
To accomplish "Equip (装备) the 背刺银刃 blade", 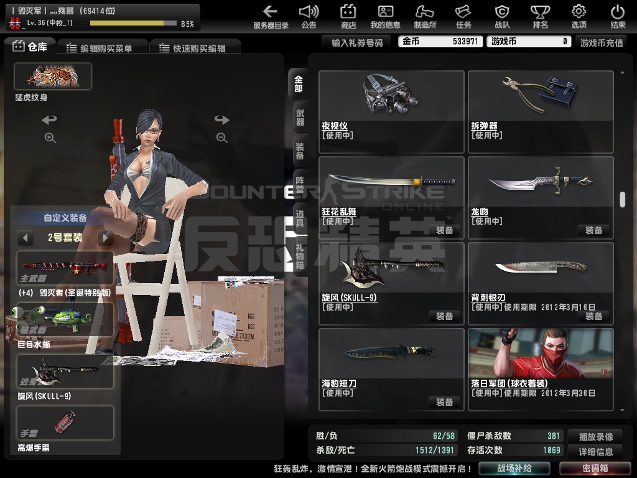I will 593,316.
